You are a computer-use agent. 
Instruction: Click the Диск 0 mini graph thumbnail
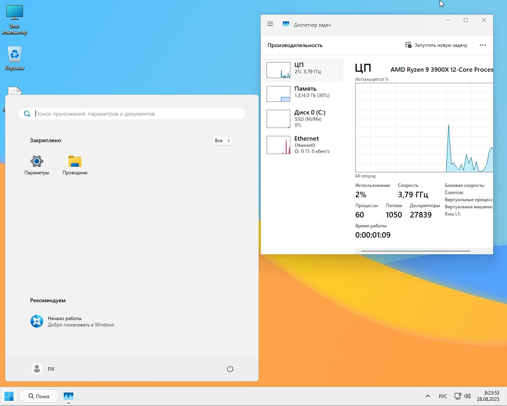pos(278,119)
